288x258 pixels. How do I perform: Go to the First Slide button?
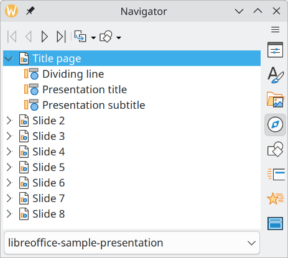[12, 37]
